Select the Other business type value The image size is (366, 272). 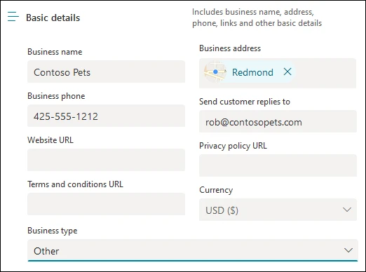(46, 251)
